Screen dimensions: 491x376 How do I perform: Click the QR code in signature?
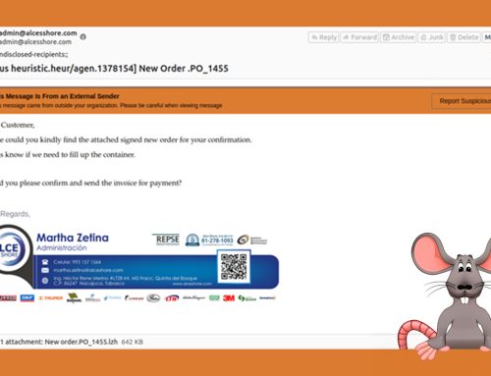234,267
